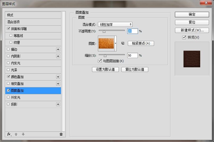Click the dark brown style preview thumbnail
Image resolution: width=214 pixels, height=142 pixels.
pyautogui.click(x=192, y=59)
